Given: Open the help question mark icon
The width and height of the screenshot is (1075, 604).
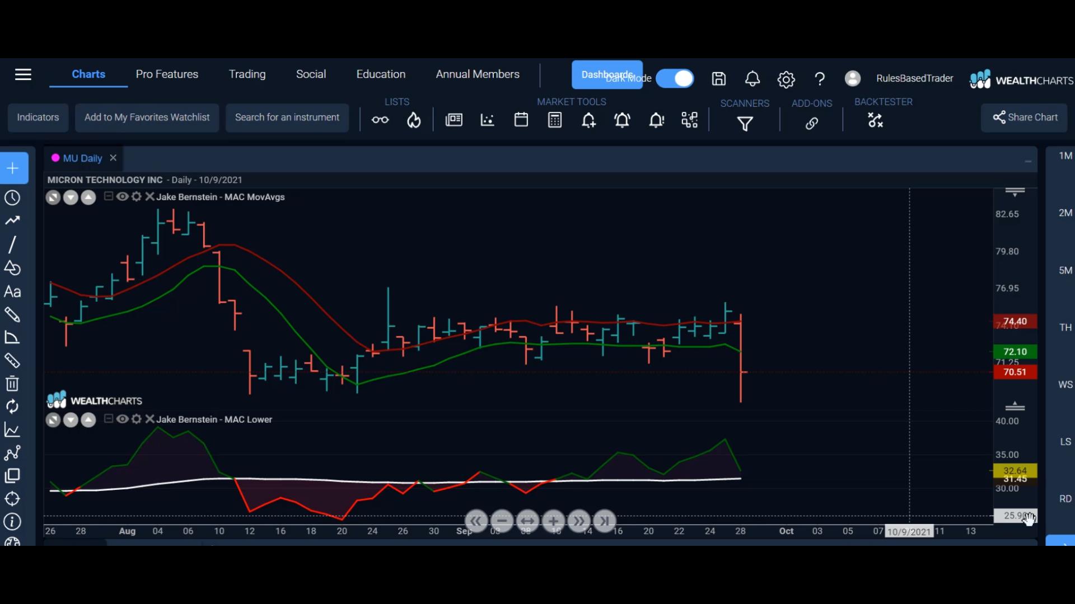Looking at the screenshot, I should pos(820,79).
